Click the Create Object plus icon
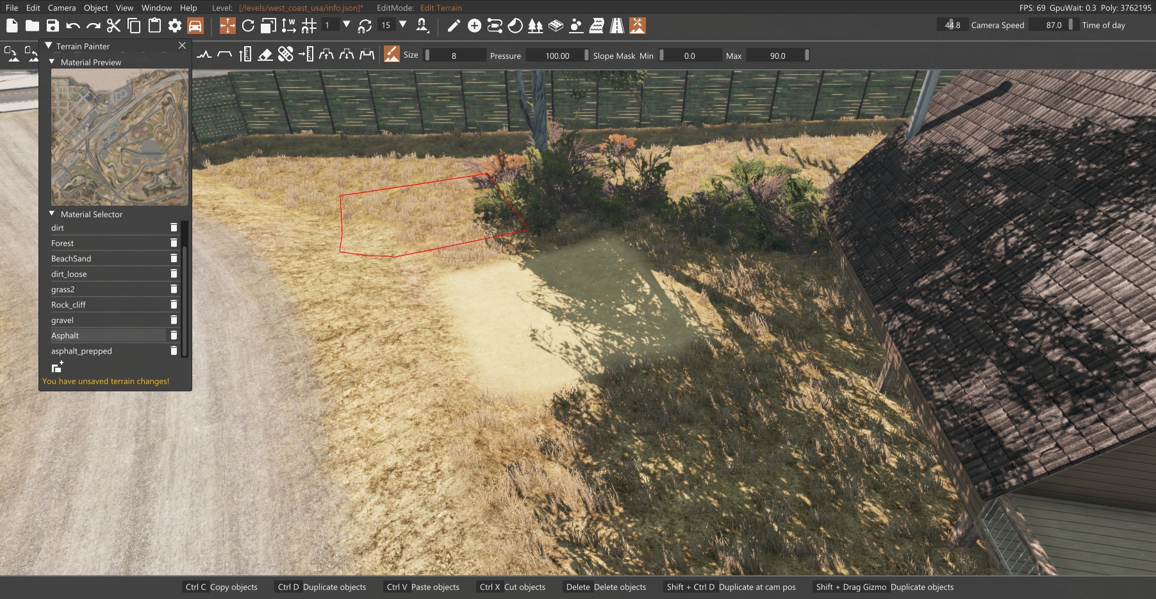This screenshot has height=599, width=1156. (474, 26)
